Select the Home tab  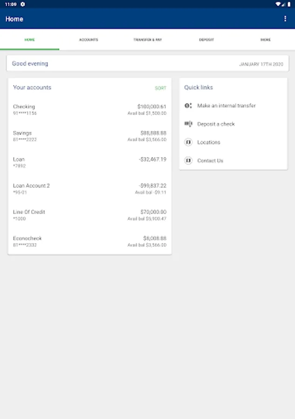point(29,40)
